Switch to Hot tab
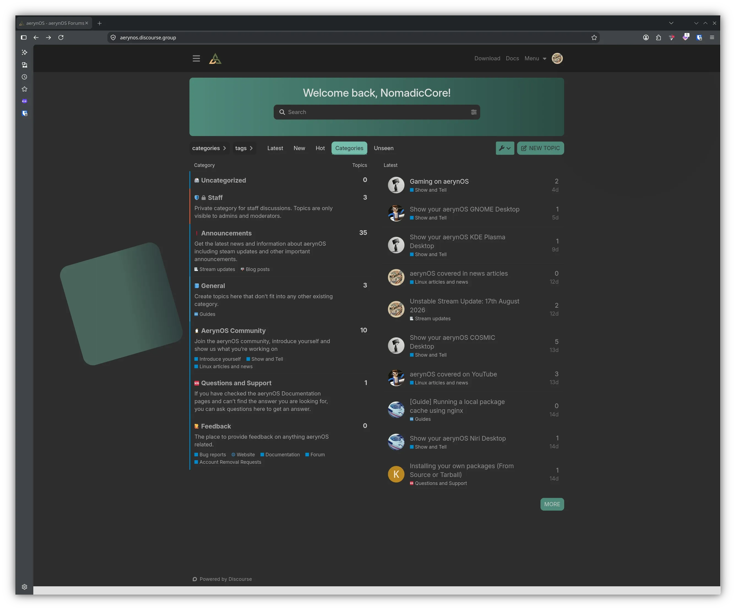Viewport: 736px width, 610px height. click(x=320, y=148)
